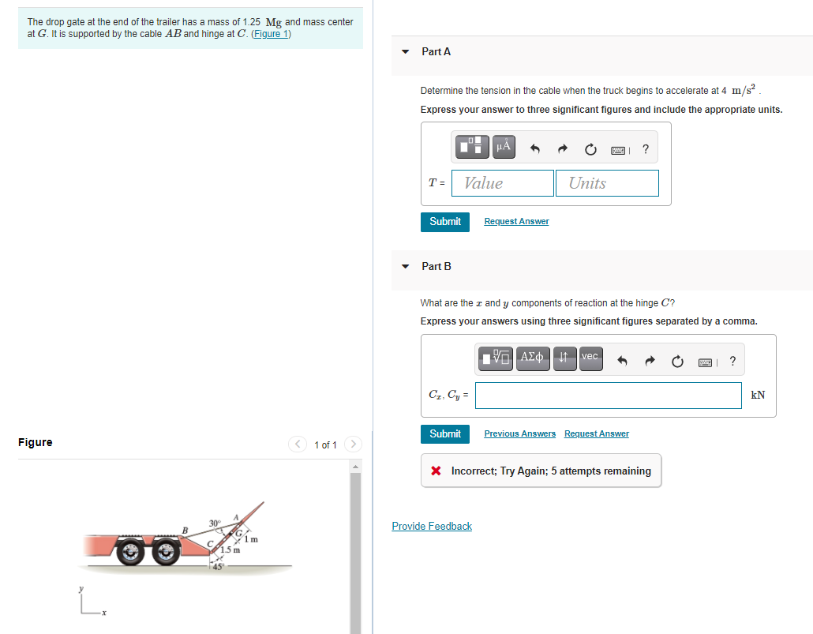Open the Previous Answers link
Image resolution: width=813 pixels, height=634 pixels.
coord(519,433)
